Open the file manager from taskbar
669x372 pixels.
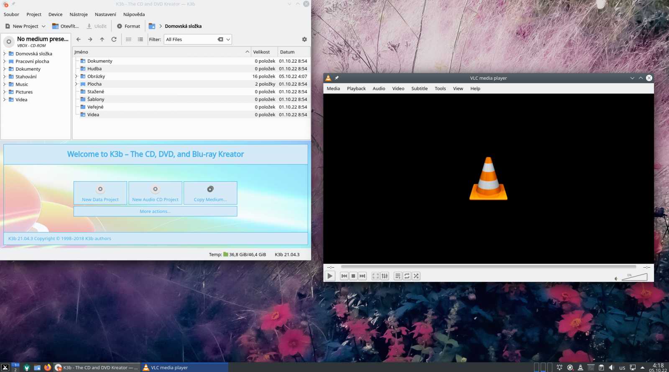pyautogui.click(x=37, y=367)
